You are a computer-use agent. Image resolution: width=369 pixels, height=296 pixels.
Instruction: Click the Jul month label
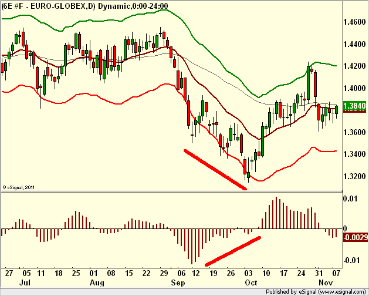click(x=25, y=282)
